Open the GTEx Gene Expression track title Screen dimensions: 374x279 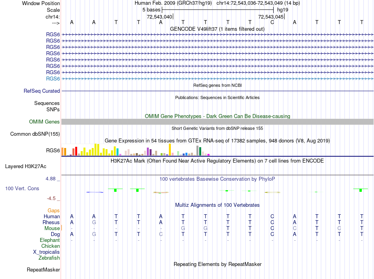pyautogui.click(x=217, y=140)
